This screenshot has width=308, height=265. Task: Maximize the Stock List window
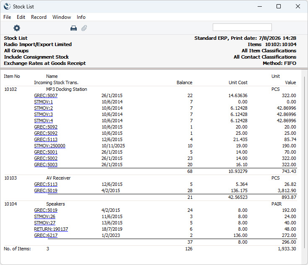pos(279,6)
